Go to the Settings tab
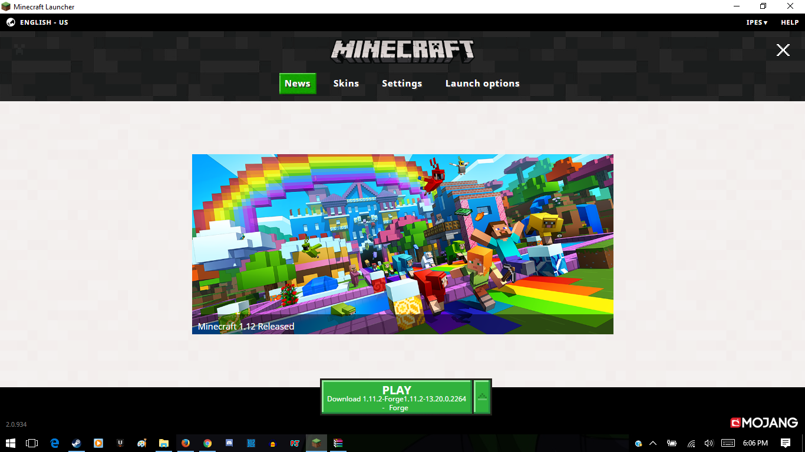Screen dimensions: 805x452 click(402, 84)
